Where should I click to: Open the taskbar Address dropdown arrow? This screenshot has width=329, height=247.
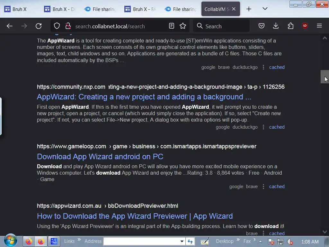[x=182, y=241]
